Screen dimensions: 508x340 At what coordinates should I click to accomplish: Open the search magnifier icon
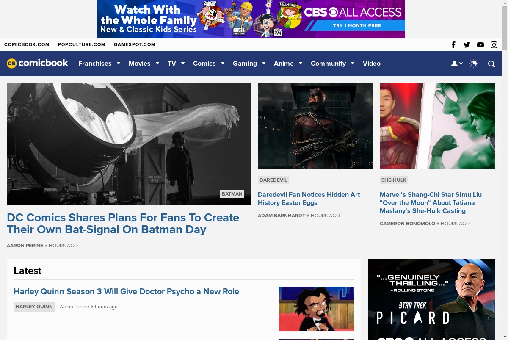pos(491,64)
